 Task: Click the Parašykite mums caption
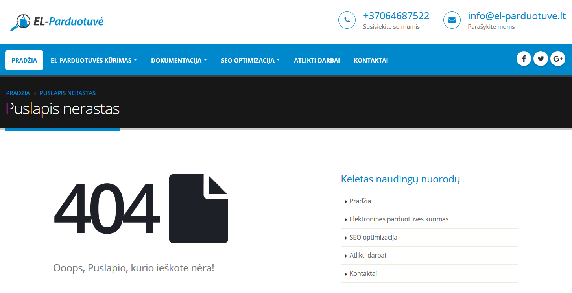pyautogui.click(x=491, y=27)
